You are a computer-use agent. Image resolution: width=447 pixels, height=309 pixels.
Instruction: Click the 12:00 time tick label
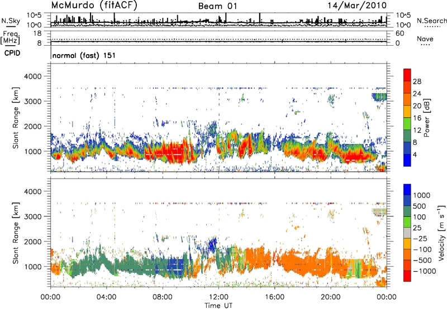(218, 297)
